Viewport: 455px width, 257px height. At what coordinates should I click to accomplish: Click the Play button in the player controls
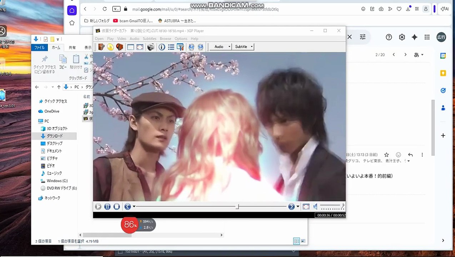[x=98, y=206]
